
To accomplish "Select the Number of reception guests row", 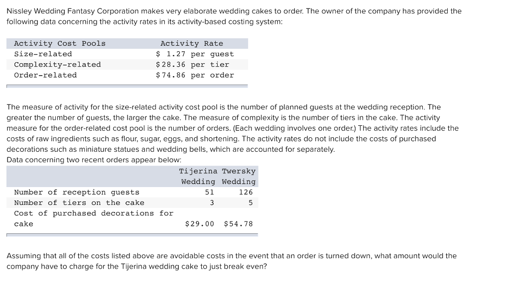I will click(132, 193).
